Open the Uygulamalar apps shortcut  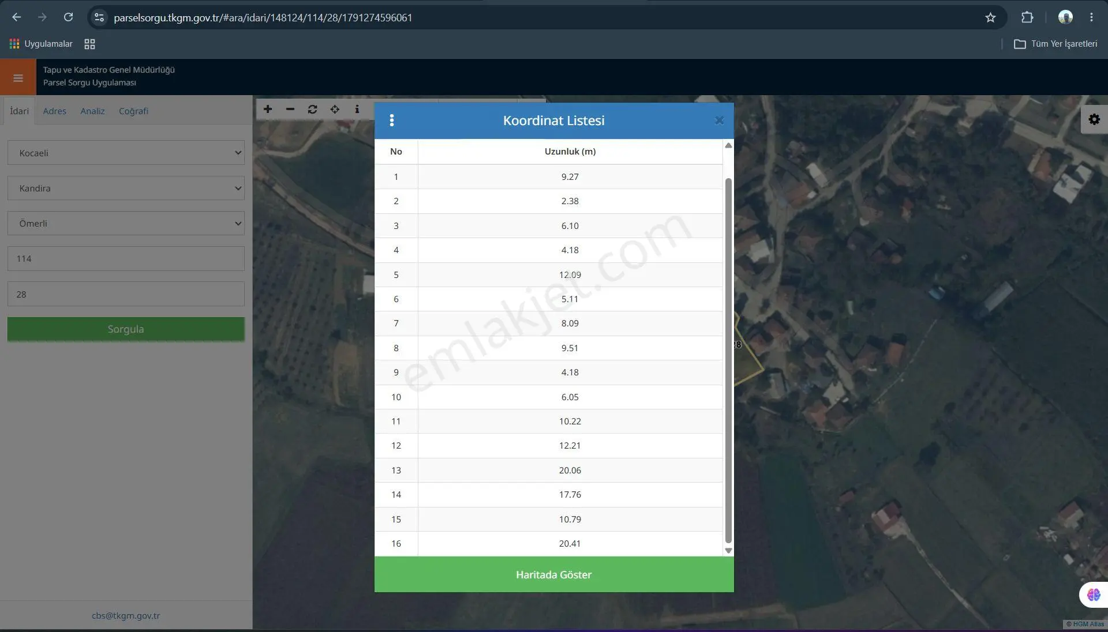[41, 44]
